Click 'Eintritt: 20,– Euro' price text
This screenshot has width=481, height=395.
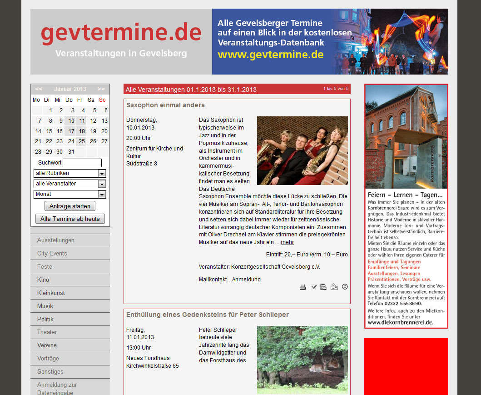(x=287, y=255)
